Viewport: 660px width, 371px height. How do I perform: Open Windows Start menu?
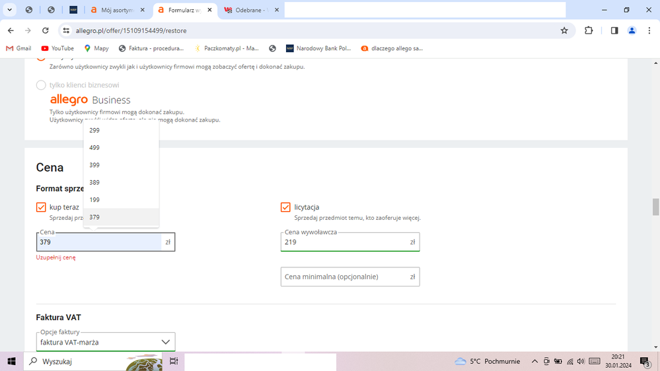11,361
